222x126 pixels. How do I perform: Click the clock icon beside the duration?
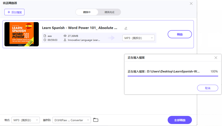click(45, 40)
